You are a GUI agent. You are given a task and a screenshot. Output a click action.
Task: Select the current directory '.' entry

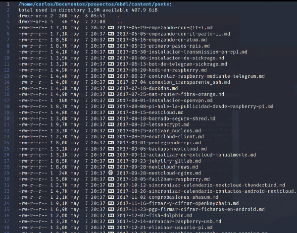click(118, 16)
